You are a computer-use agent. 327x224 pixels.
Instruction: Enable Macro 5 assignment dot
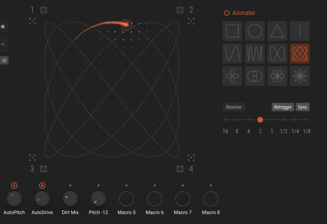(127, 185)
